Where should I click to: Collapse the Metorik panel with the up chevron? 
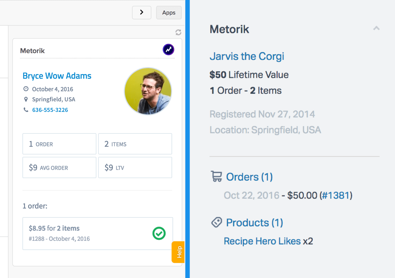pyautogui.click(x=376, y=28)
